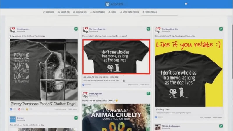The width and height of the screenshot is (233, 131).
Task: Open Shop Traffic Training page
Action: point(129,12)
